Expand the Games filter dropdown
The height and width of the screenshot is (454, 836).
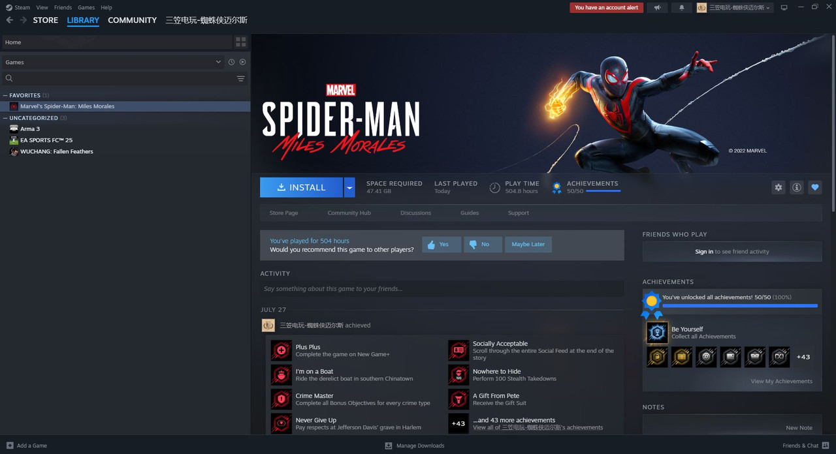pyautogui.click(x=218, y=62)
